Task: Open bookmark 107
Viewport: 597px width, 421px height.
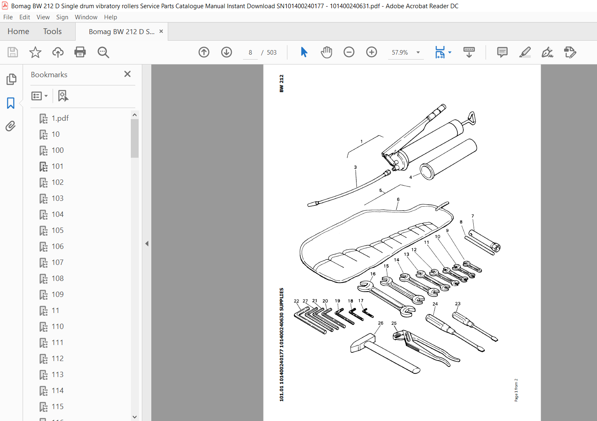Action: (x=58, y=262)
